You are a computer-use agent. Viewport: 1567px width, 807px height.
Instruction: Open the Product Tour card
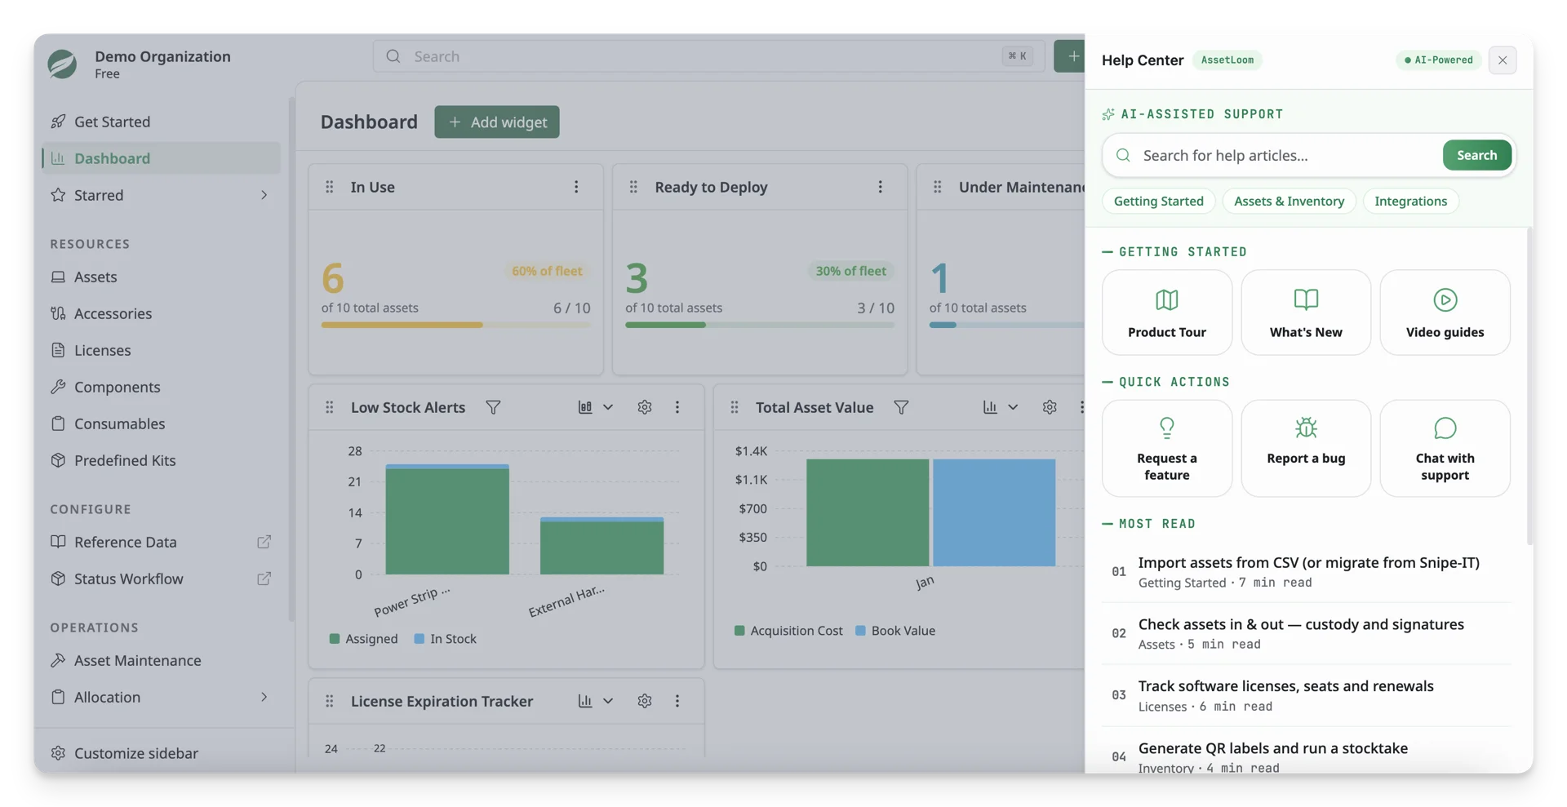click(1166, 313)
